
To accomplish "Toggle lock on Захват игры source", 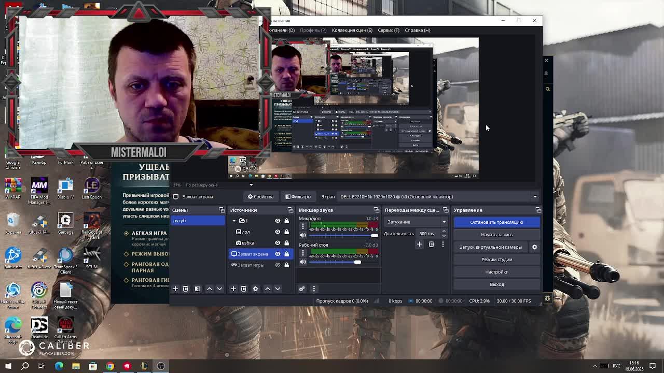I will (286, 265).
